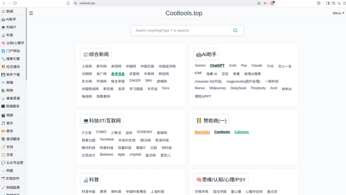Open the ChatGPT link
346x195 pixels.
(x=217, y=66)
